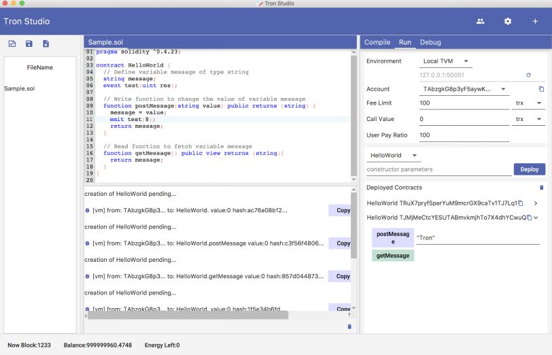Click the Call Value input field
This screenshot has height=355, width=552.
pos(464,119)
